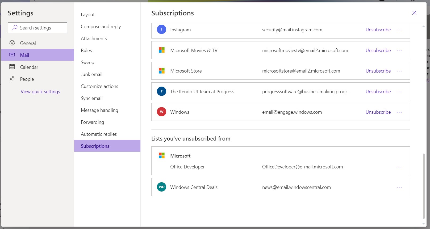
Task: Unsubscribe from Microsoft Movies & TV
Action: [x=378, y=50]
